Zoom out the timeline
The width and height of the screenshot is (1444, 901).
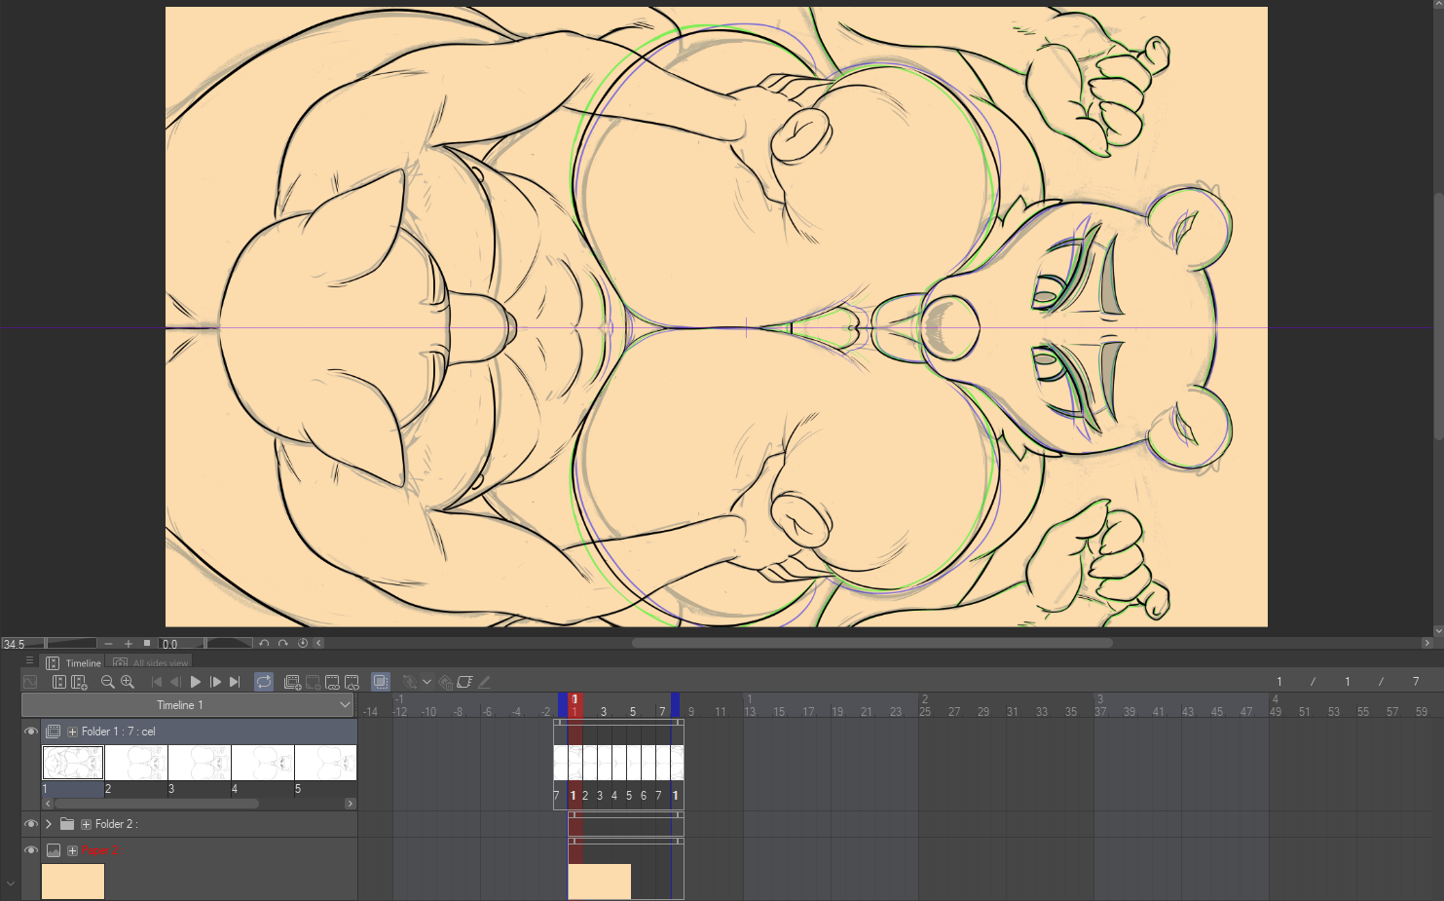108,682
